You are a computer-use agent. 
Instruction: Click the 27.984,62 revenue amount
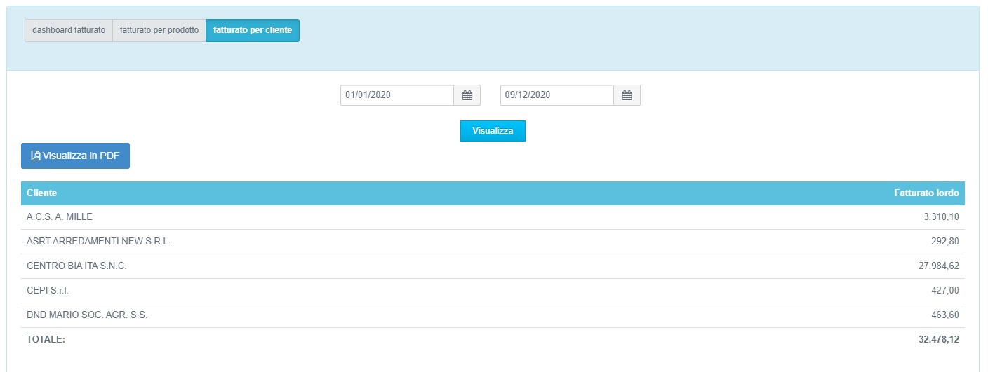coord(935,266)
